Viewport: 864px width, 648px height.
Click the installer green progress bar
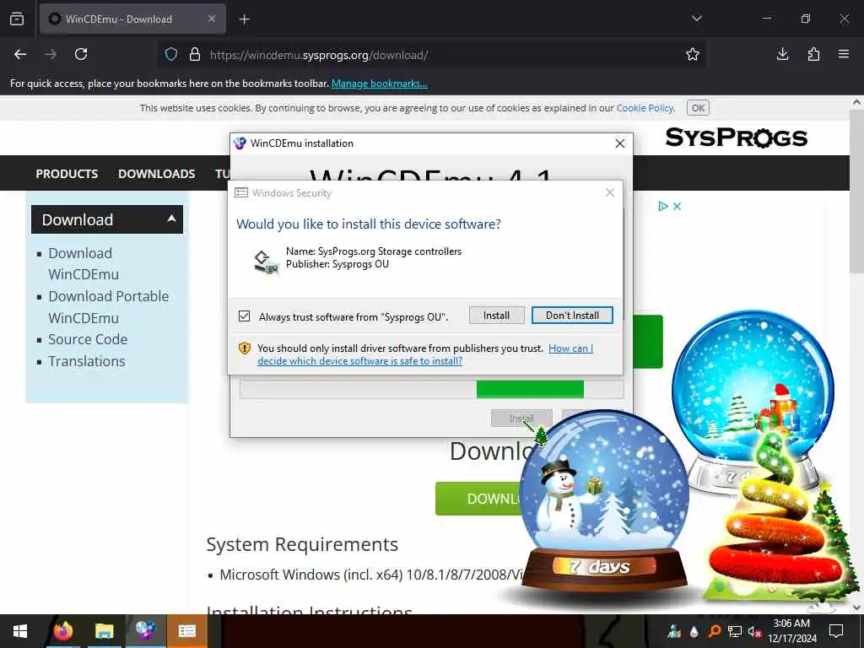click(x=530, y=389)
